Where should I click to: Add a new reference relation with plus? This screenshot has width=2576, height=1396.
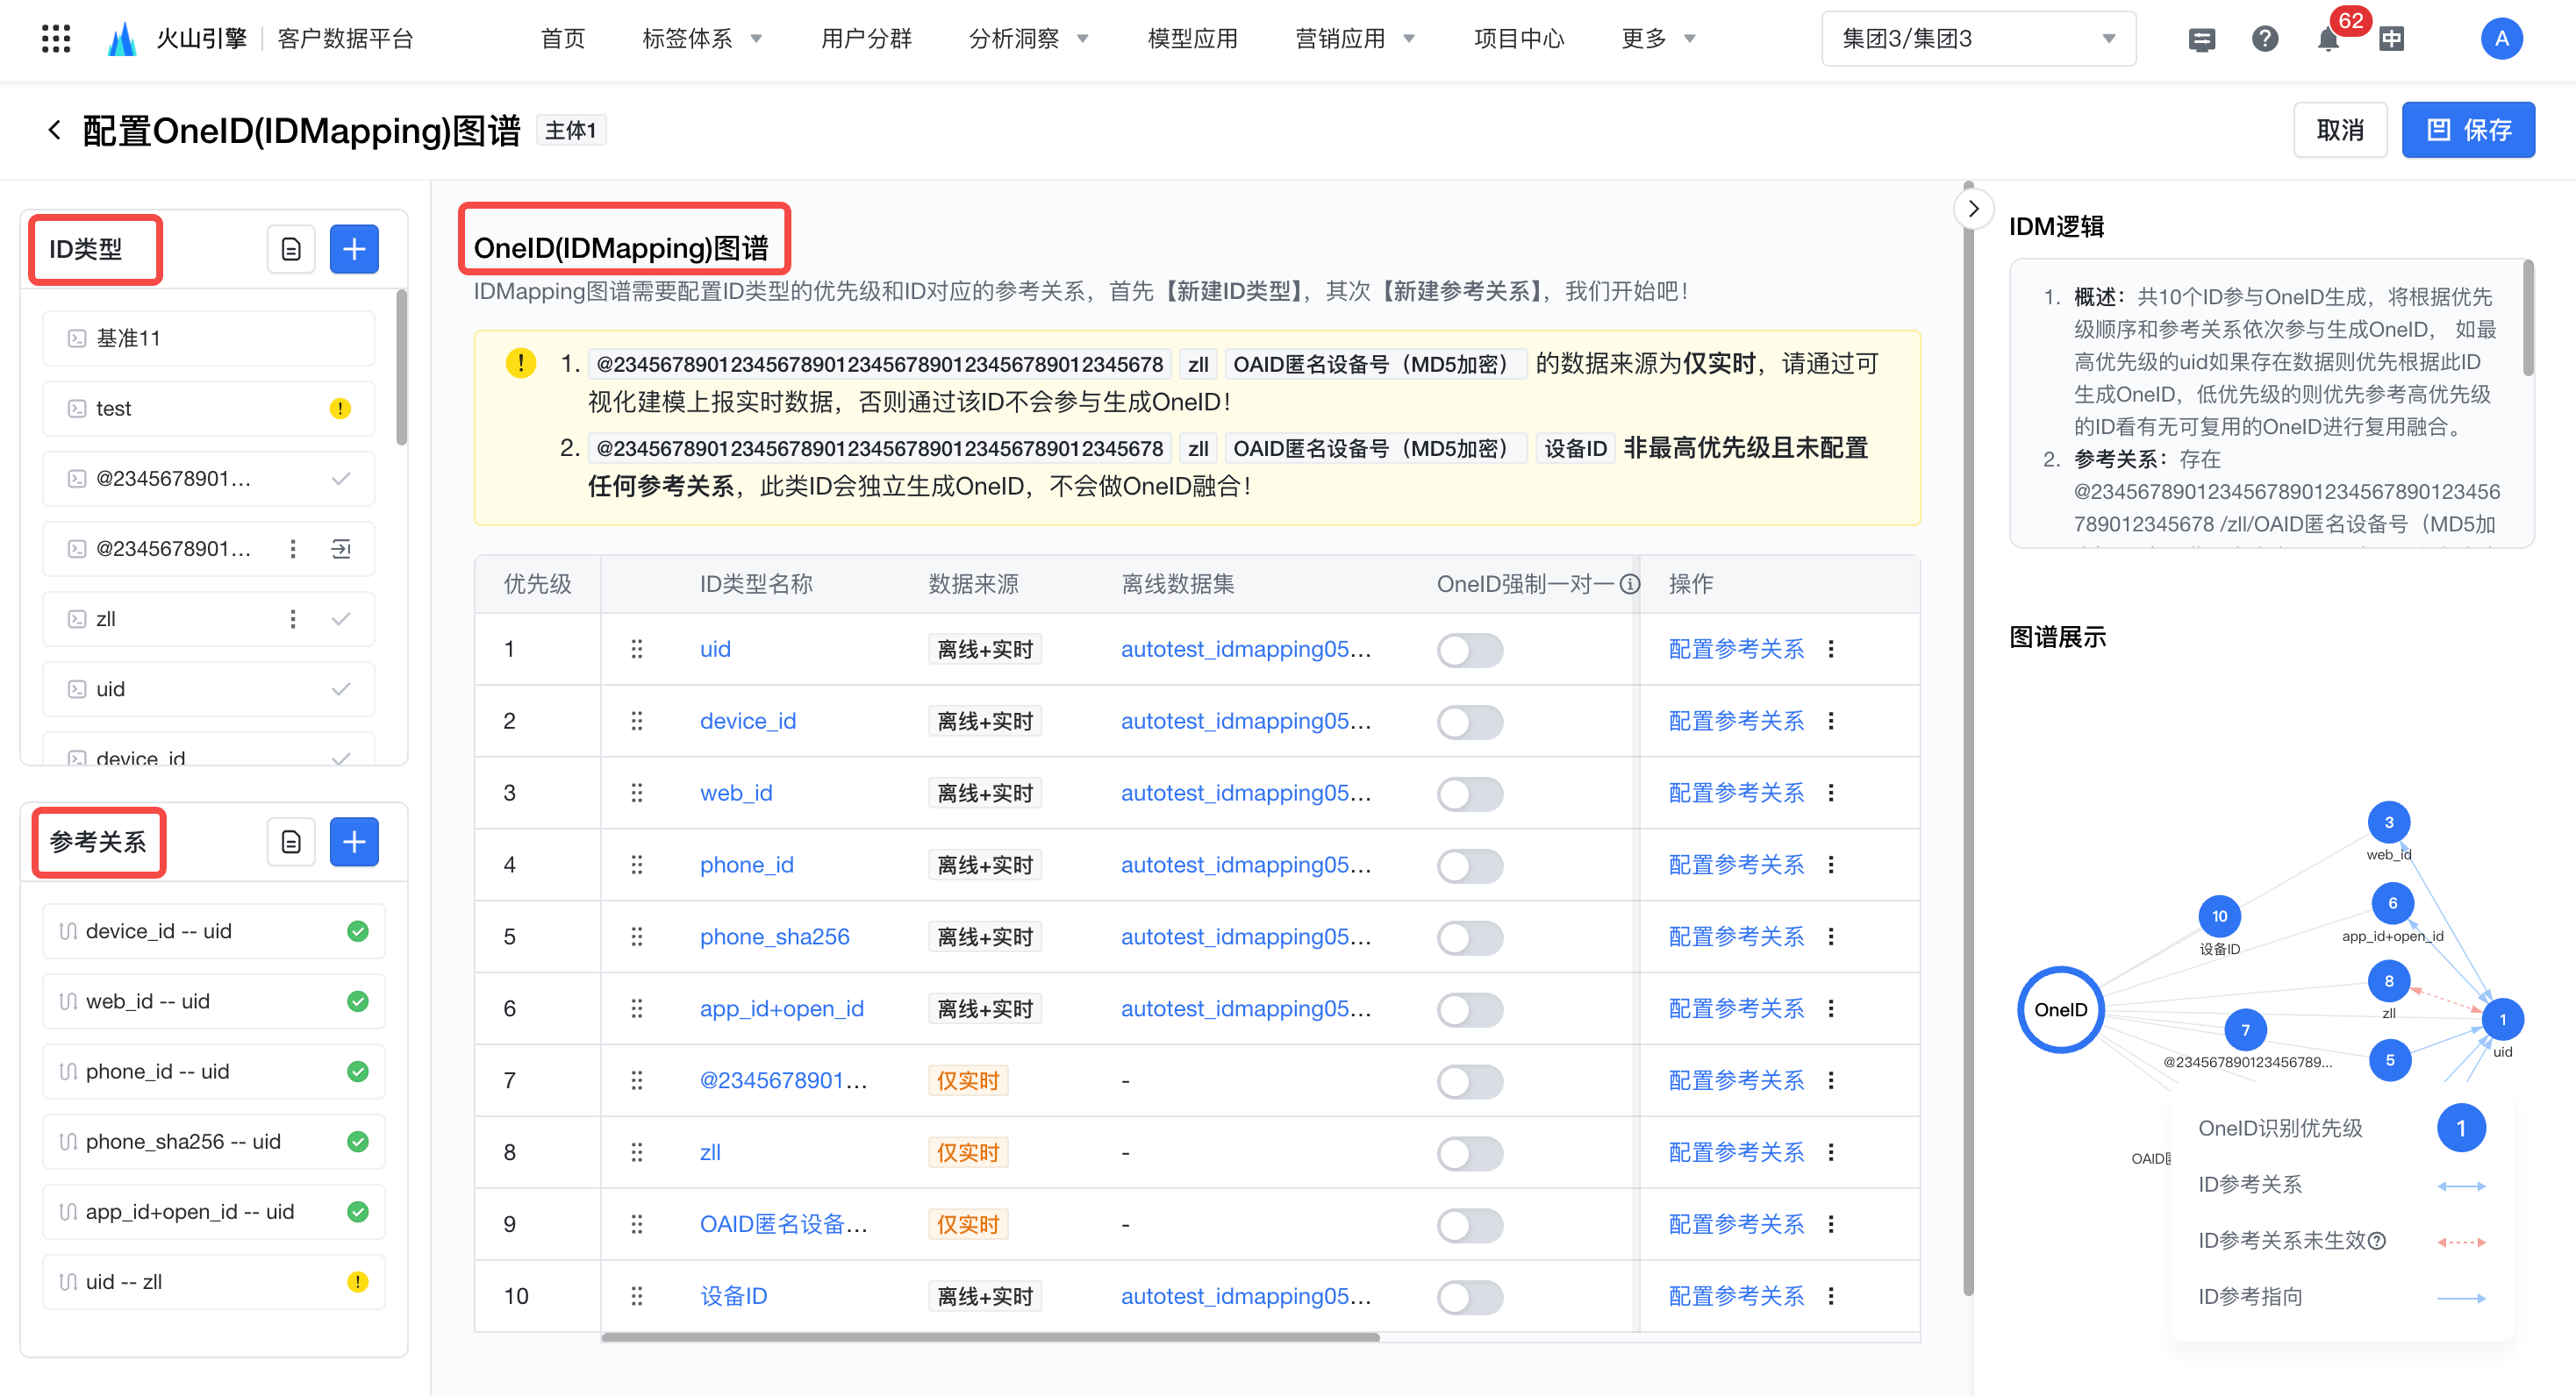[x=354, y=842]
